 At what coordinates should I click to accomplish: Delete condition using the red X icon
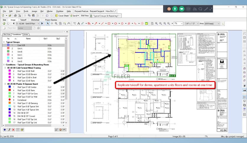tap(13, 129)
